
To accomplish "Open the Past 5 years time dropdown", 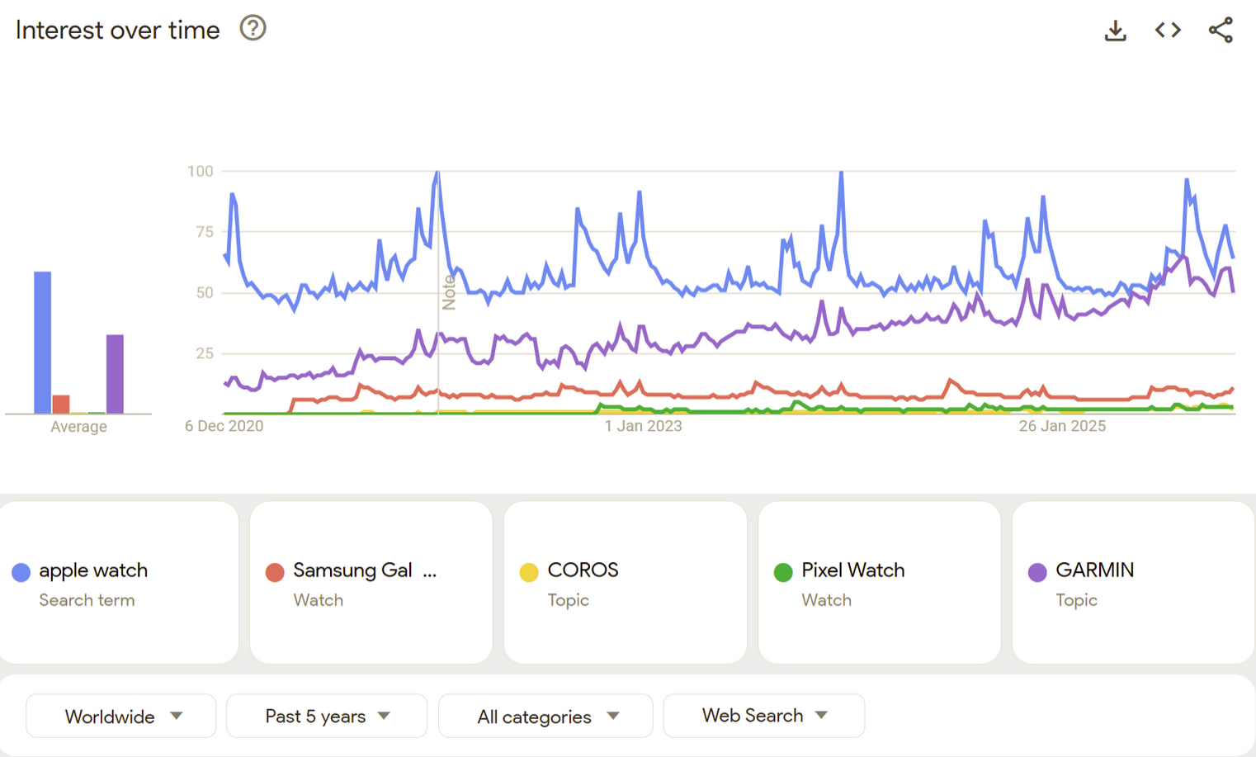I will click(326, 716).
